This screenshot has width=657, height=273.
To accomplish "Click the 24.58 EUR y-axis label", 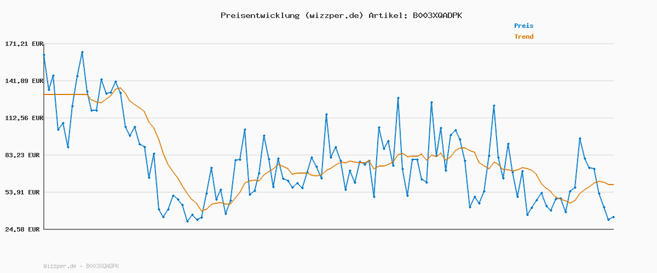I will coord(24,229).
